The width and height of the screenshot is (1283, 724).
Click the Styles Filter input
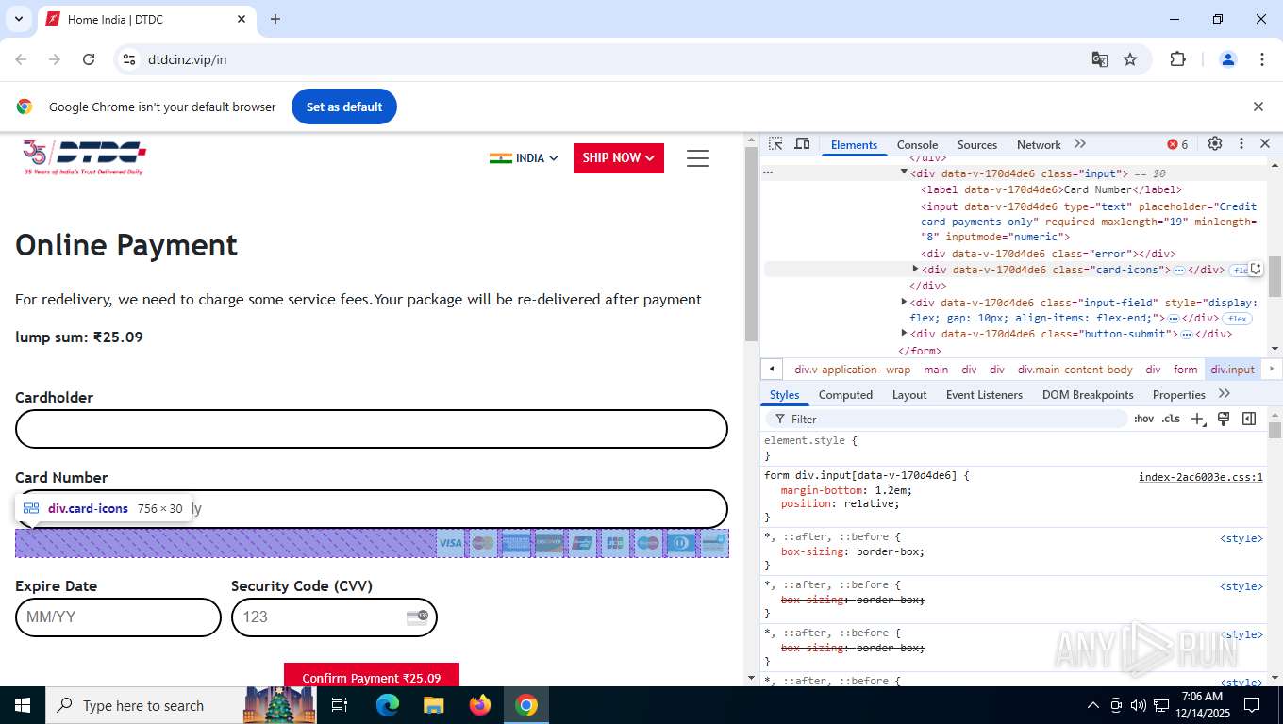[948, 419]
